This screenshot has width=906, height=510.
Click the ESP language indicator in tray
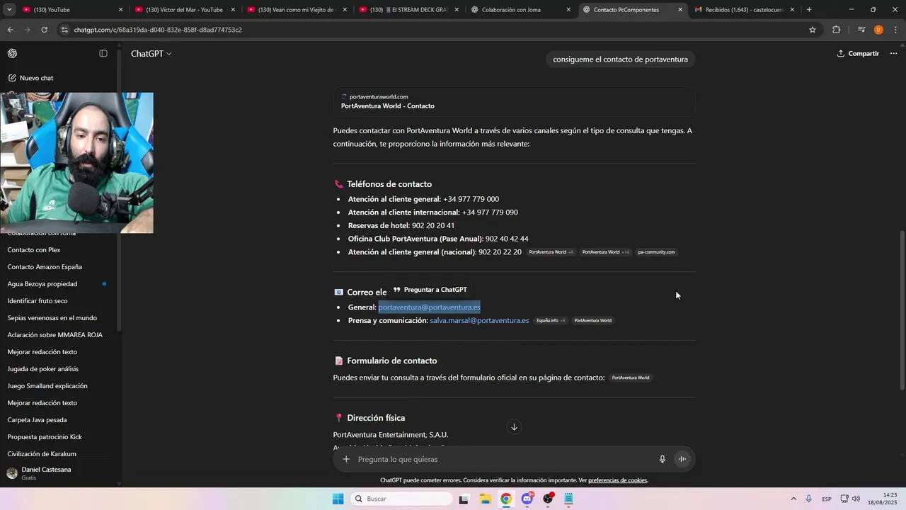click(826, 499)
